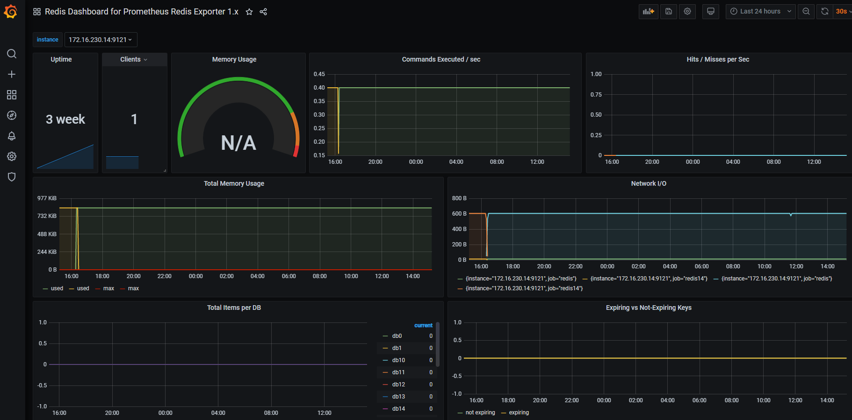Click db0 color line swatch in legend
This screenshot has height=420, width=852.
point(385,336)
